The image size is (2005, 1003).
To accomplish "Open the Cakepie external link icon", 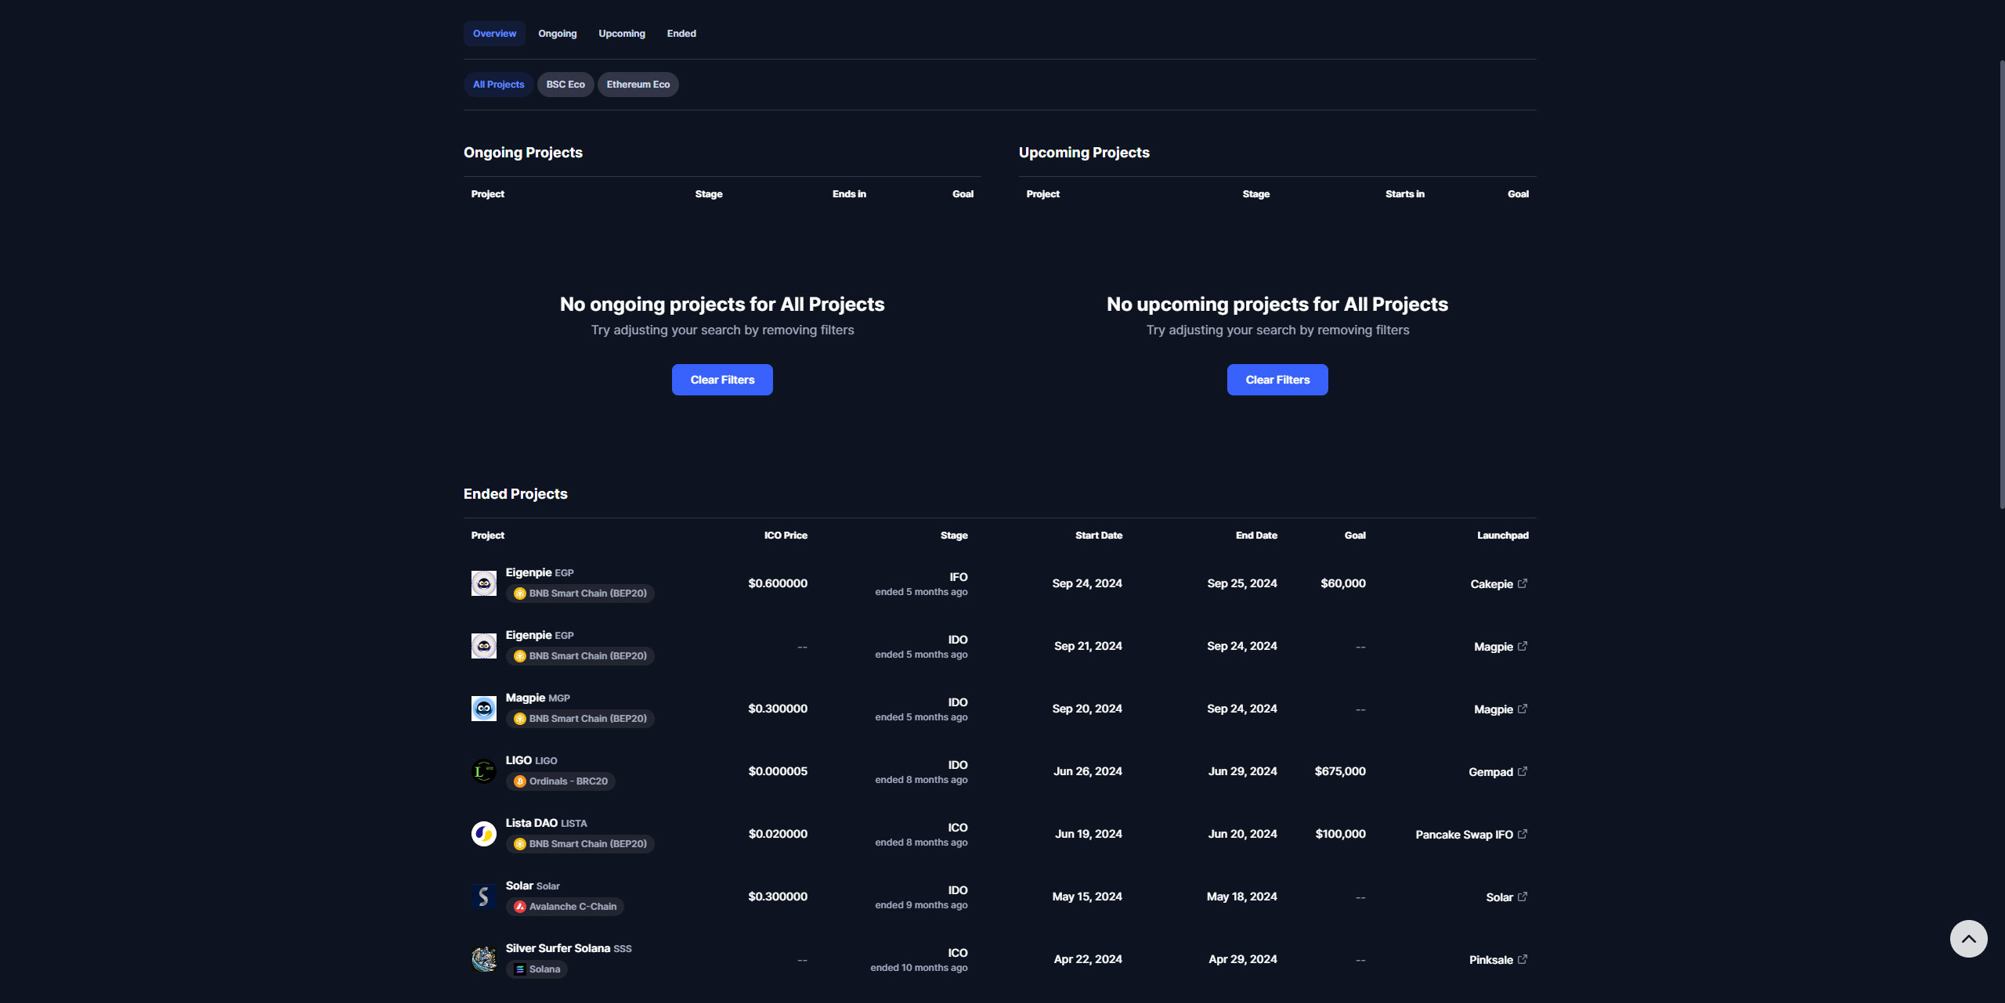I will tap(1523, 583).
